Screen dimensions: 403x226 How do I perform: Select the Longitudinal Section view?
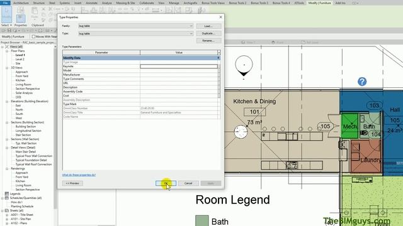[x=28, y=131]
